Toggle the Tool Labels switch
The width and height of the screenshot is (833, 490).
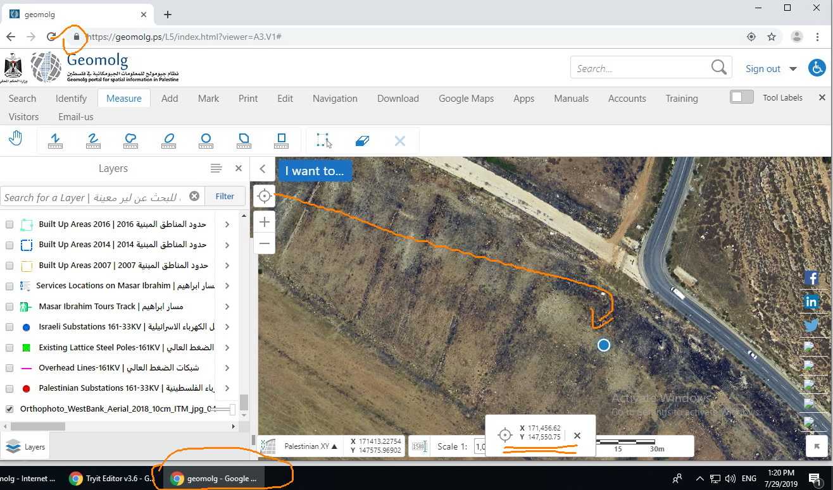click(x=742, y=97)
